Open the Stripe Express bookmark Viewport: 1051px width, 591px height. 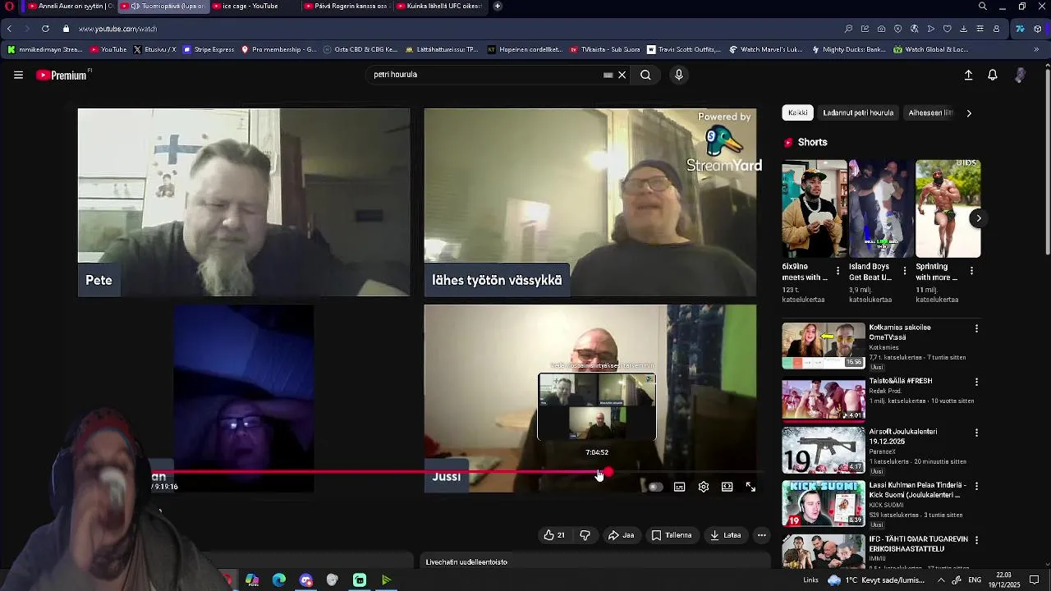[209, 49]
